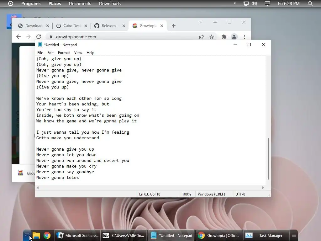Open the Notepad window icon menu
Viewport: 321px width, 241px height.
point(40,45)
